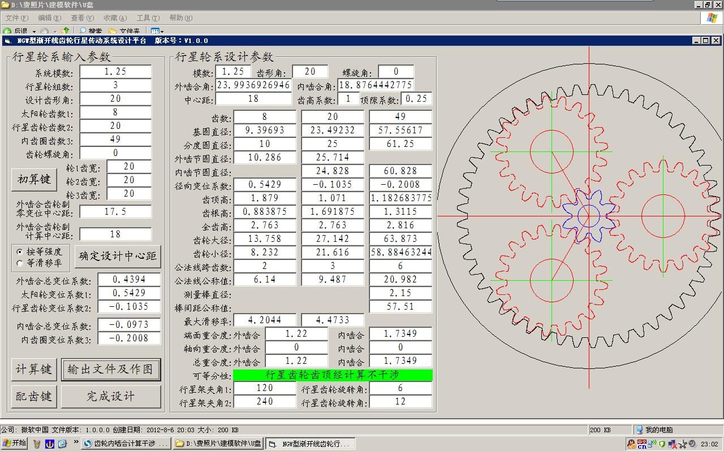The image size is (724, 452).
Task: Click the Explorer Up folder icon
Action: (x=66, y=31)
